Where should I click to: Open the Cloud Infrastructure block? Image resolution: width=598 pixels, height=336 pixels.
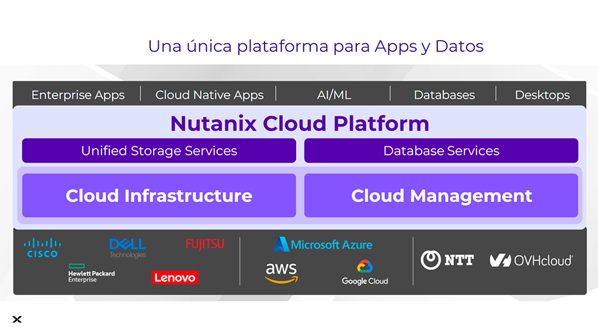159,195
